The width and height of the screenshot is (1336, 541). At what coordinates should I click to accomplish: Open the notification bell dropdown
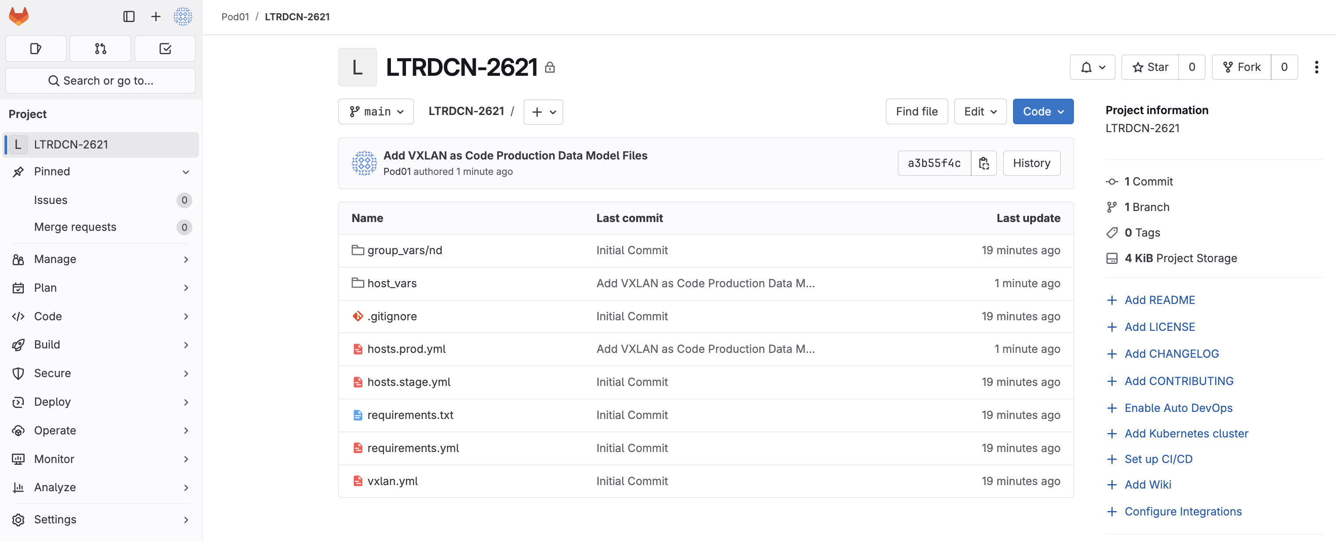(x=1092, y=67)
